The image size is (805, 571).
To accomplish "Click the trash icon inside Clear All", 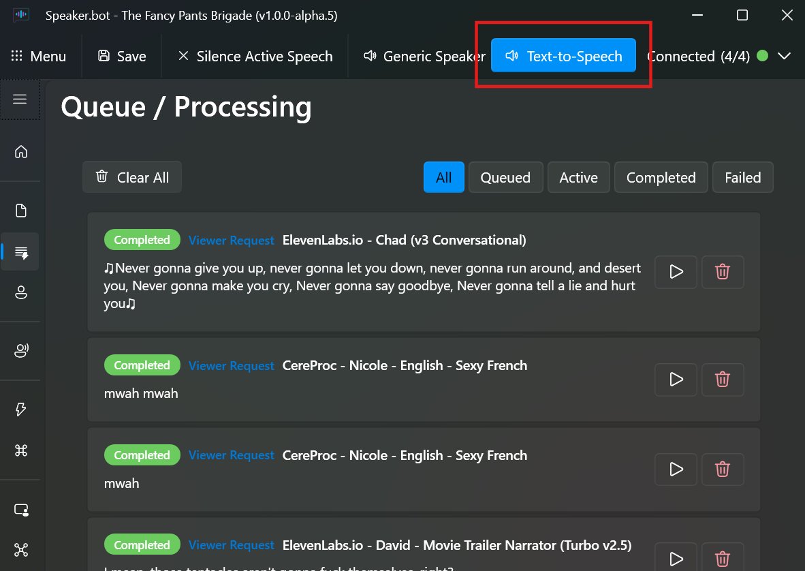I will tap(101, 176).
